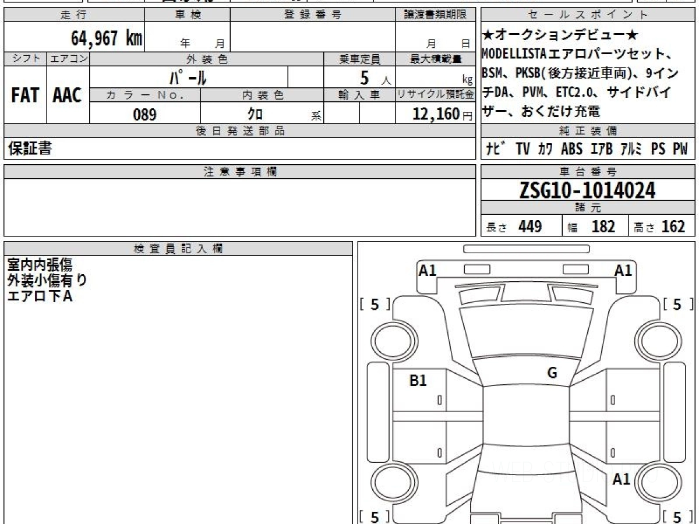Click the chassis number ZSG10-1014024
The image size is (699, 524).
click(588, 190)
